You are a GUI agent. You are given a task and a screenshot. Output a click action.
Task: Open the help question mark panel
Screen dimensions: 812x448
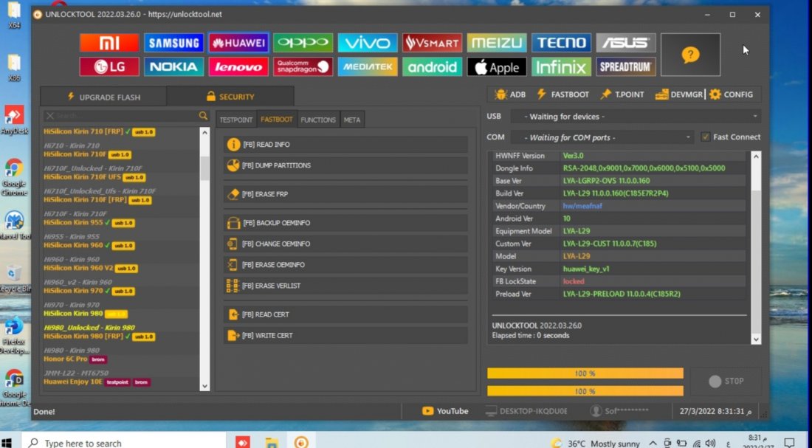pyautogui.click(x=690, y=55)
